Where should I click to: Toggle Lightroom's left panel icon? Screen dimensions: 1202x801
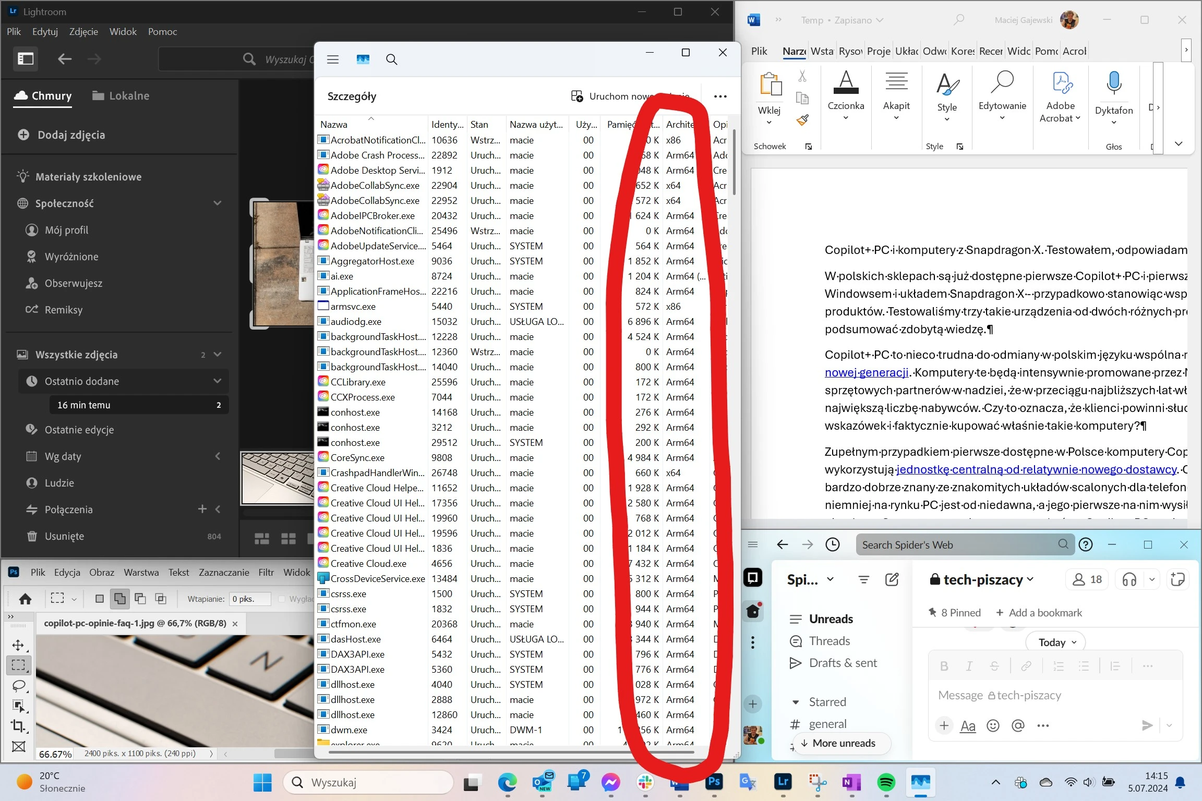point(25,58)
